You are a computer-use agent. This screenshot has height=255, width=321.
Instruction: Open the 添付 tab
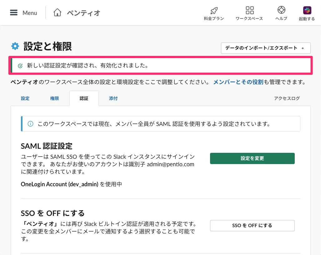click(113, 98)
